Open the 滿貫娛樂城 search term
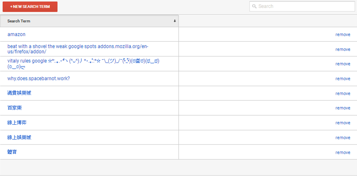Image resolution: width=357 pixels, height=176 pixels. tap(19, 93)
